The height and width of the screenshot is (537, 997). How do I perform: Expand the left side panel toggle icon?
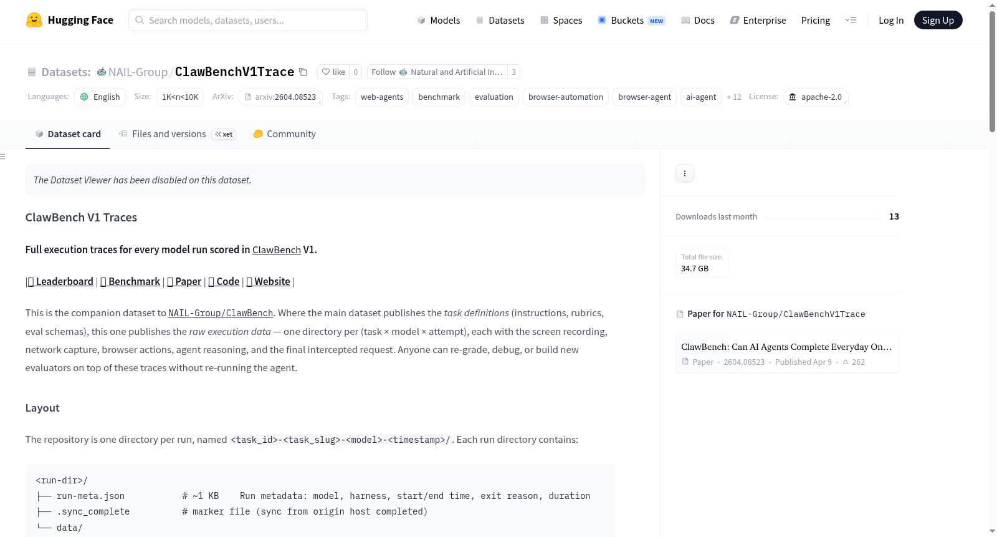click(2, 157)
